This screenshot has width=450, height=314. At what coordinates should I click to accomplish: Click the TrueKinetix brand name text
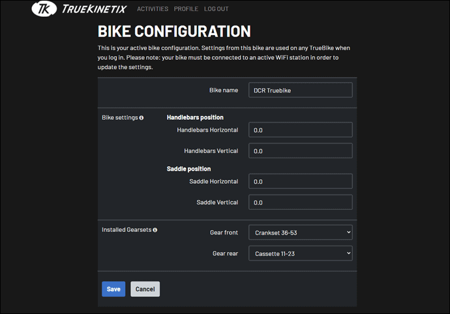point(94,9)
